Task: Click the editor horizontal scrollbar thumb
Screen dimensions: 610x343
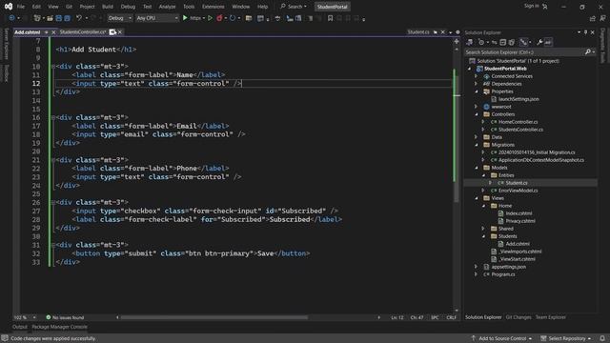Action: (214, 317)
